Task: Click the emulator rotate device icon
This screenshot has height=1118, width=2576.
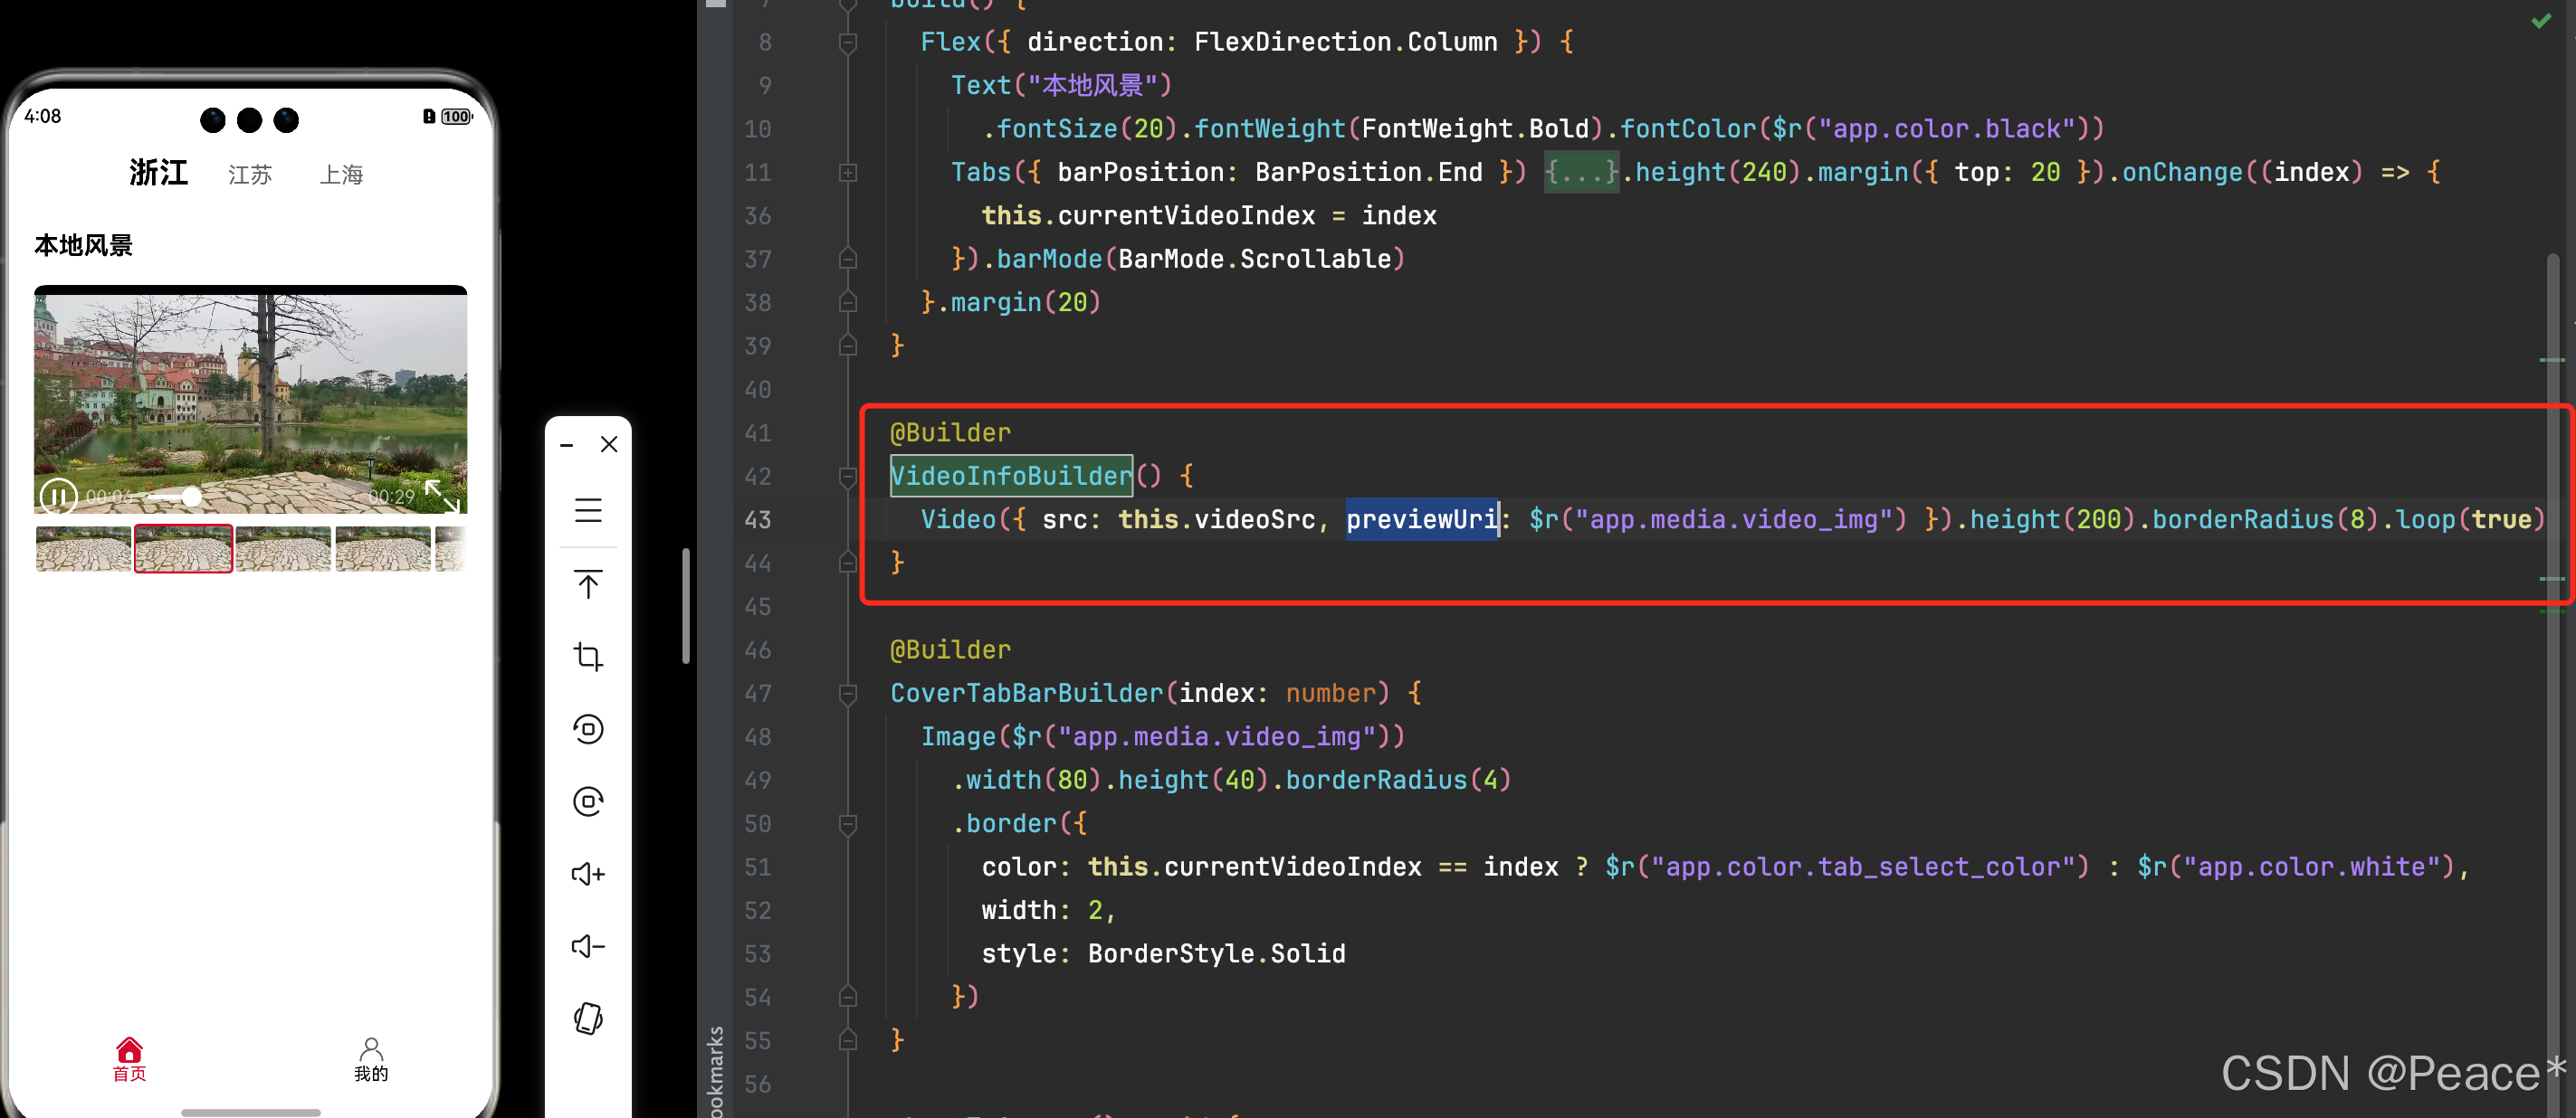Action: click(x=588, y=1019)
